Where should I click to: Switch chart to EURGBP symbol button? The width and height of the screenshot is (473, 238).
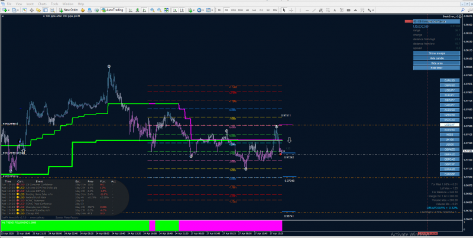click(x=449, y=174)
